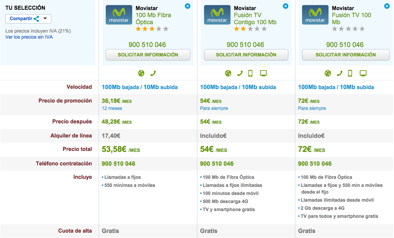Click star rating of Fusión TV Contigo 100 Mb
394x238 pixels.
(x=250, y=29)
